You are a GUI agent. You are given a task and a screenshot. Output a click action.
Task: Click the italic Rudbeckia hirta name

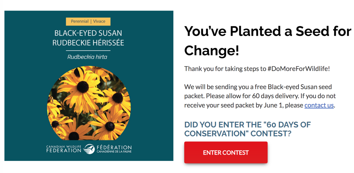87,57
